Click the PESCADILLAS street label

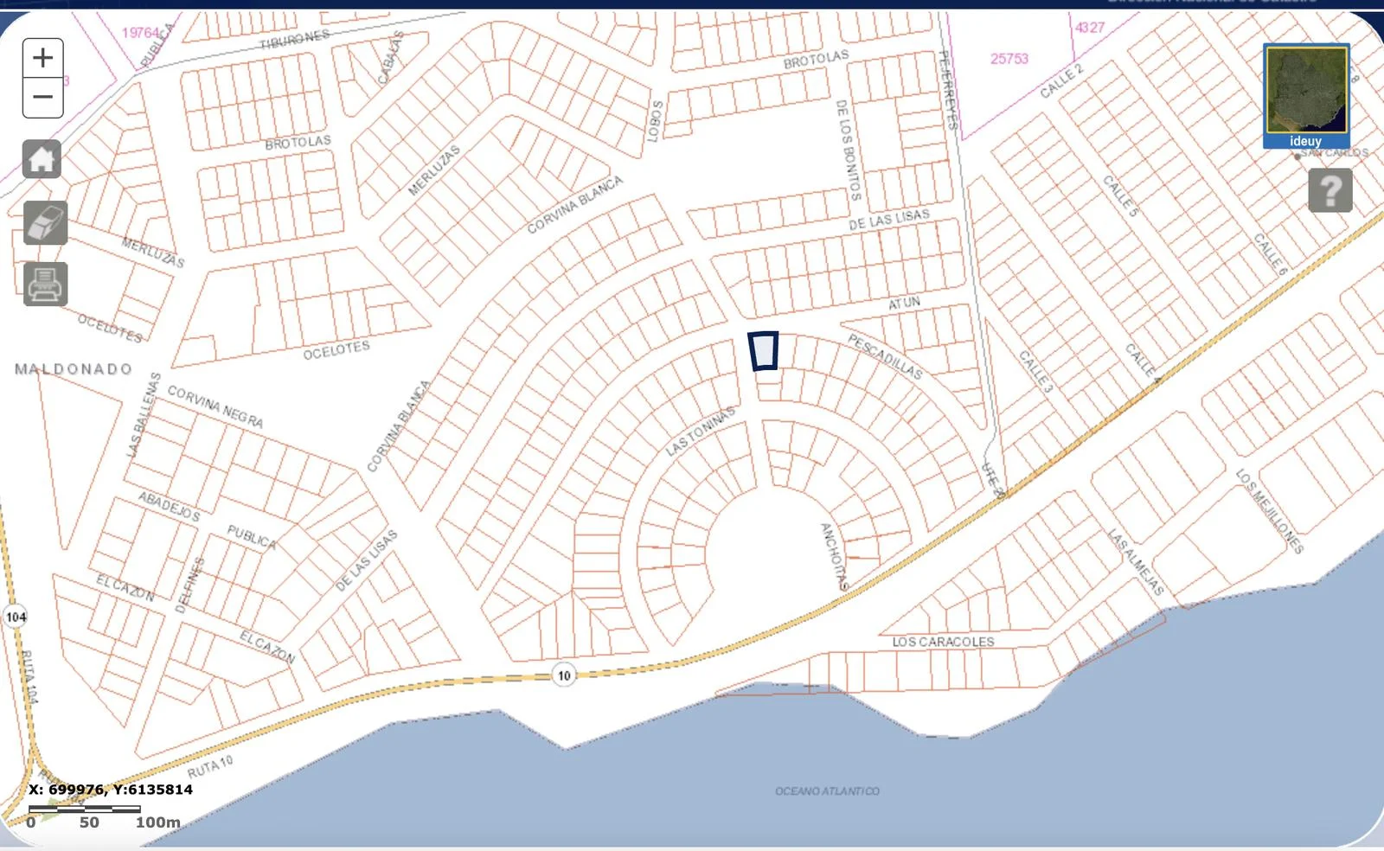click(884, 356)
